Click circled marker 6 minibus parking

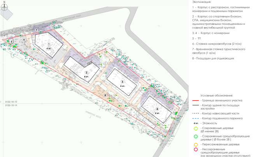tap(24, 39)
